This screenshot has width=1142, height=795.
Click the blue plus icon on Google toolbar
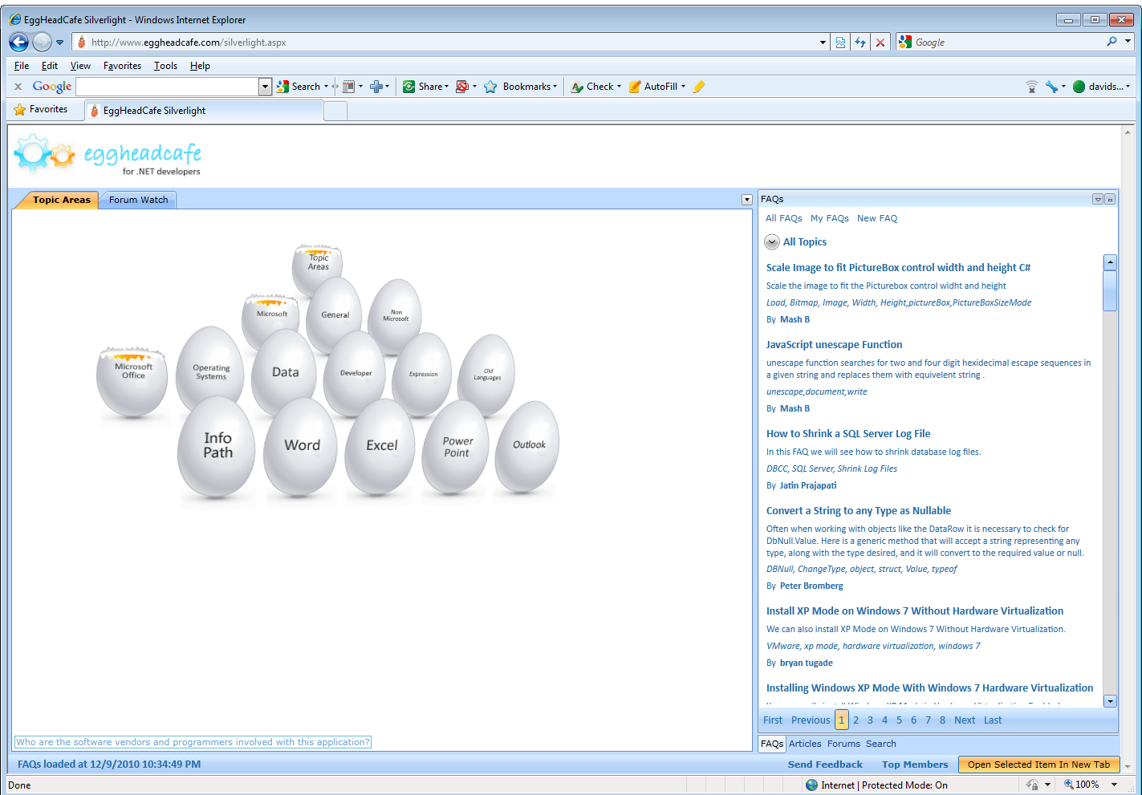376,87
